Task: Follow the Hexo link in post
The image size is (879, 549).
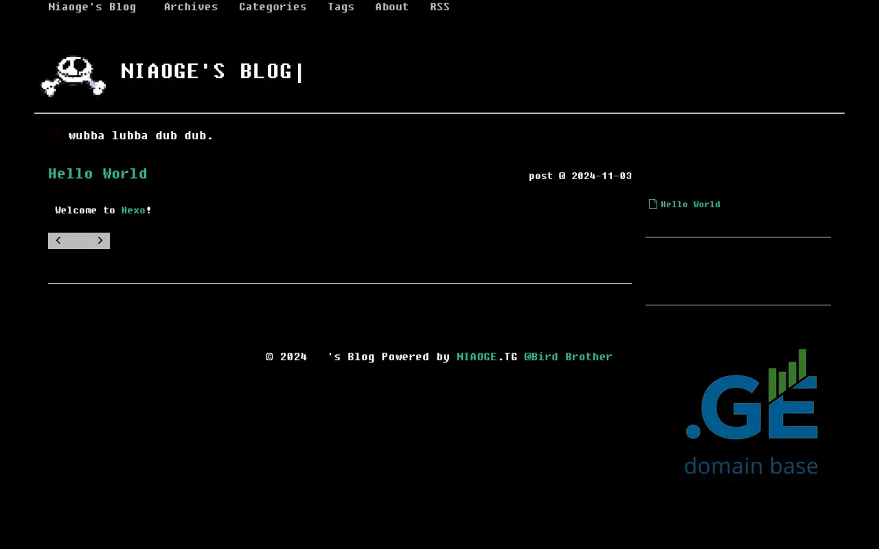Action: coord(133,210)
